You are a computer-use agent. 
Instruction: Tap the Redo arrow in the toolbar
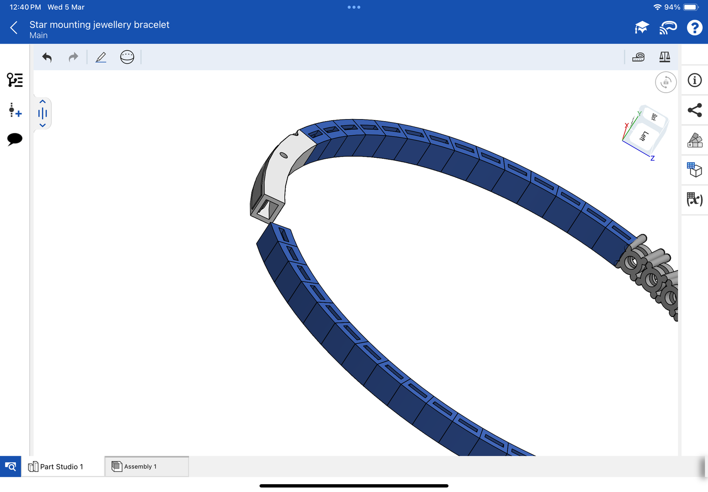tap(73, 57)
